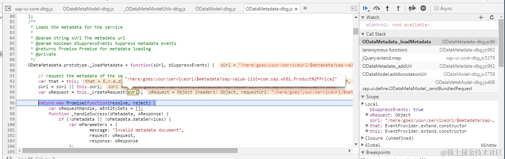Viewport: 505px width, 159px height.
Task: Open ODataModel-dbg.js:3758 source link
Action: coord(469,74)
